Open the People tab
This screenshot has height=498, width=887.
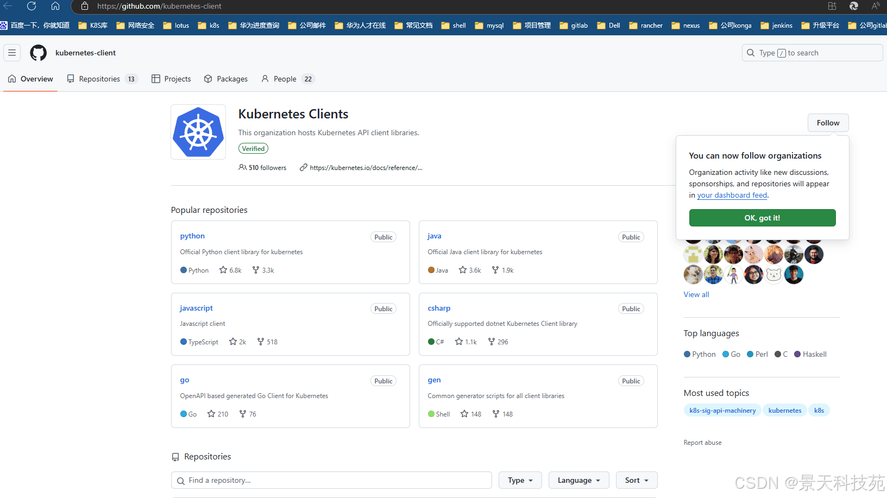tap(286, 79)
